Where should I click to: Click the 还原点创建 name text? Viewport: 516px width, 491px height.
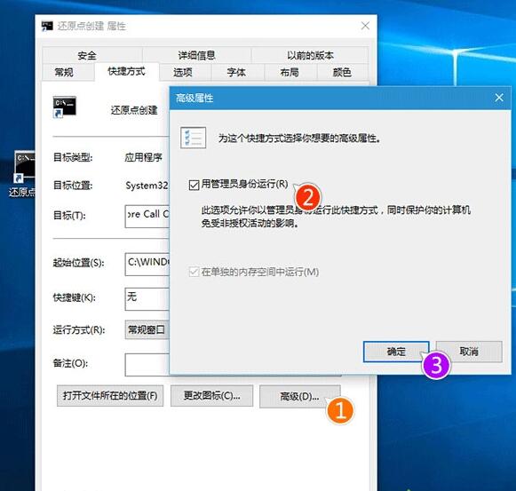pyautogui.click(x=134, y=110)
